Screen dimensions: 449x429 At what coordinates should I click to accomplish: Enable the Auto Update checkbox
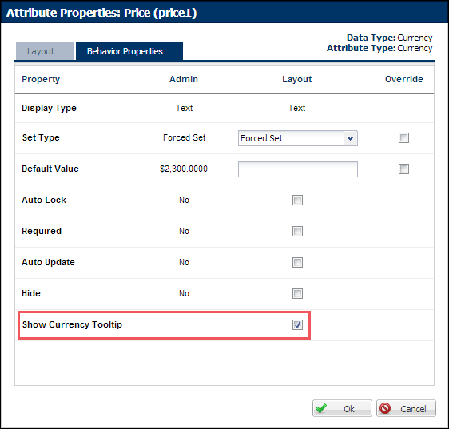tap(297, 262)
